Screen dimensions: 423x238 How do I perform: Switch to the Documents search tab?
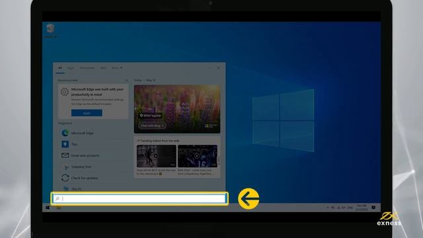[87, 68]
